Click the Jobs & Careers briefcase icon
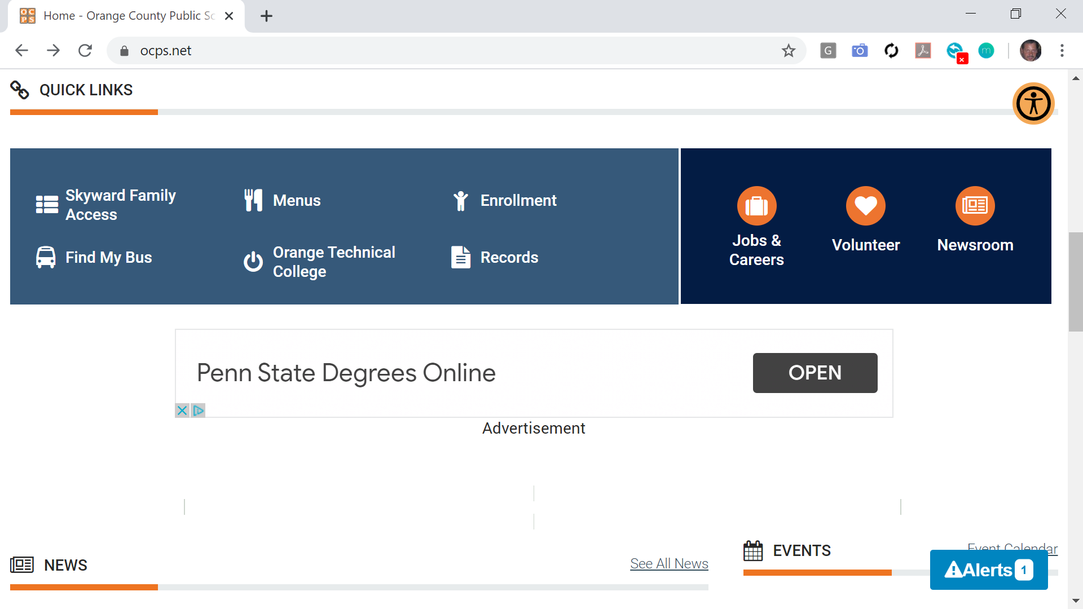Screen dimensions: 1083x609 click(x=756, y=206)
